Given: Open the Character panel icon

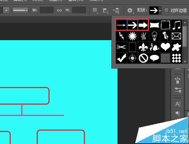Looking at the screenshot, I should (x=178, y=104).
